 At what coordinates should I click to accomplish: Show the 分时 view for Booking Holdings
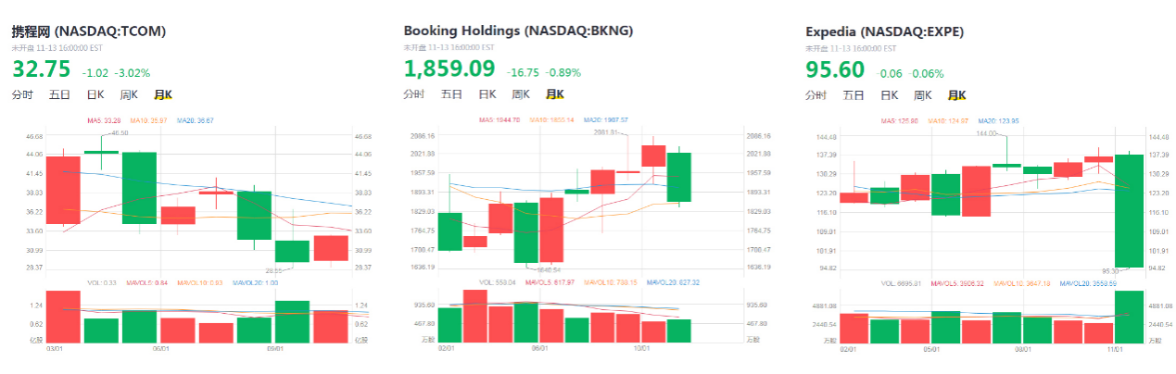[x=414, y=94]
